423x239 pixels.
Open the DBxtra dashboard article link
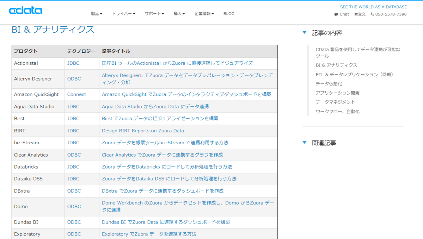point(163,191)
